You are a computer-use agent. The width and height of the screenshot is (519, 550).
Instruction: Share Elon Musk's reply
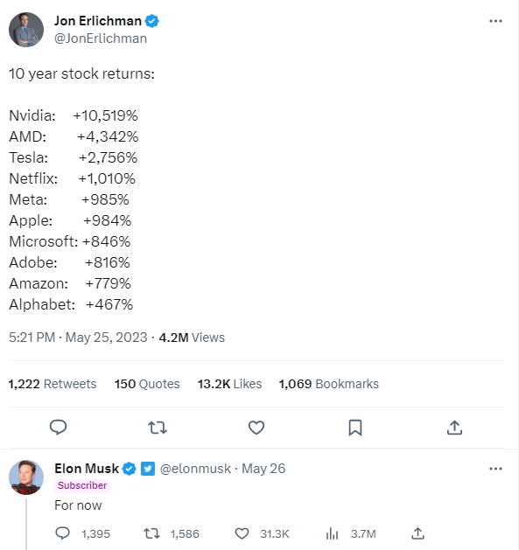click(417, 533)
